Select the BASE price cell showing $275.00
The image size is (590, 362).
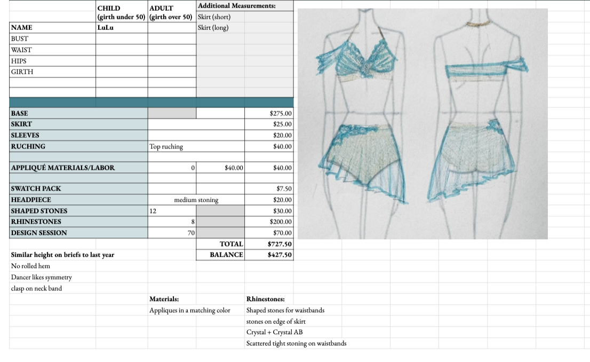tap(269, 114)
